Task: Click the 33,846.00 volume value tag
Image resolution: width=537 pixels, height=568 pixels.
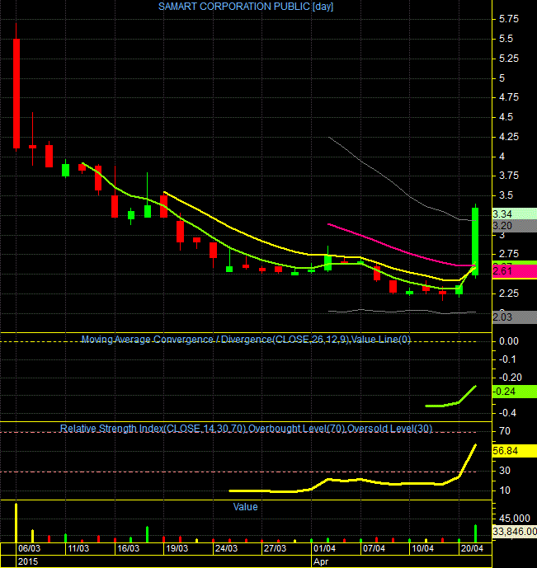Action: [x=515, y=532]
